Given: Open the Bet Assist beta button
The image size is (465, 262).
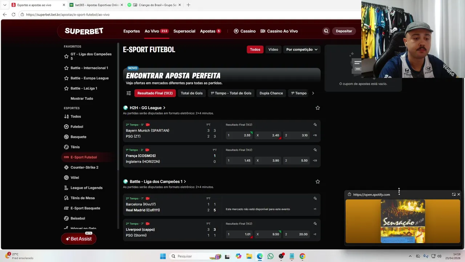Looking at the screenshot, I should (79, 239).
